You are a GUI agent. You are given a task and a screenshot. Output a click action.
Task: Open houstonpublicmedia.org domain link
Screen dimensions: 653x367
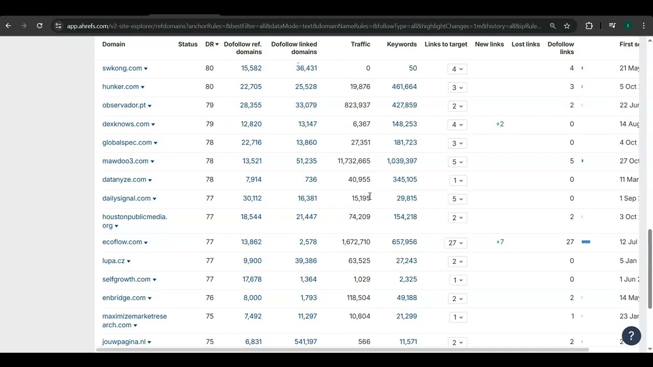coord(134,221)
